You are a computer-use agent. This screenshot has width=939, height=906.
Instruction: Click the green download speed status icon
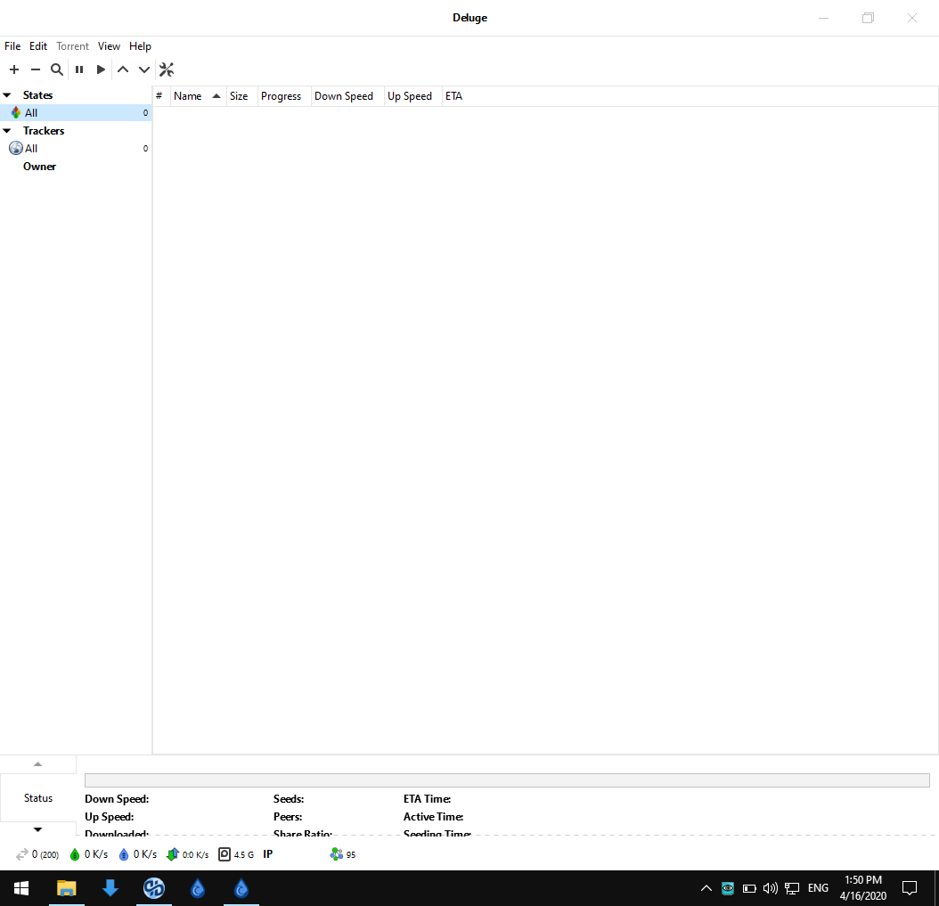tap(75, 854)
